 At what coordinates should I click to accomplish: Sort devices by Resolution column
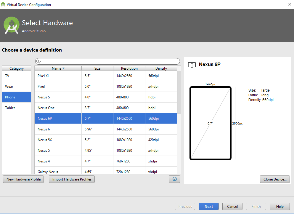pos(129,68)
